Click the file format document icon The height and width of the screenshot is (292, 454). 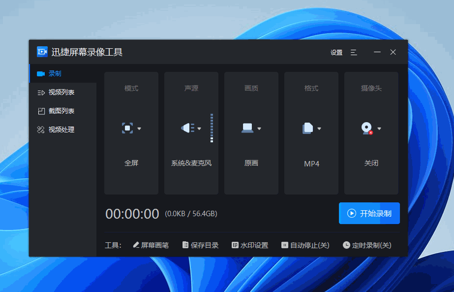point(308,128)
